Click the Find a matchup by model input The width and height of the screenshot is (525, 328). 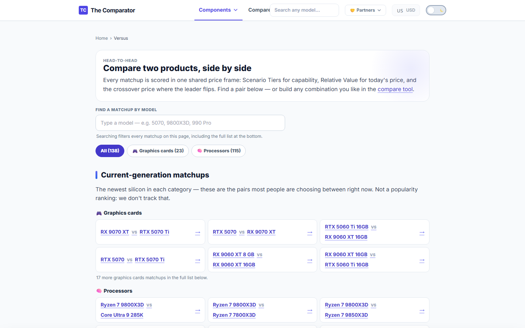coord(190,123)
